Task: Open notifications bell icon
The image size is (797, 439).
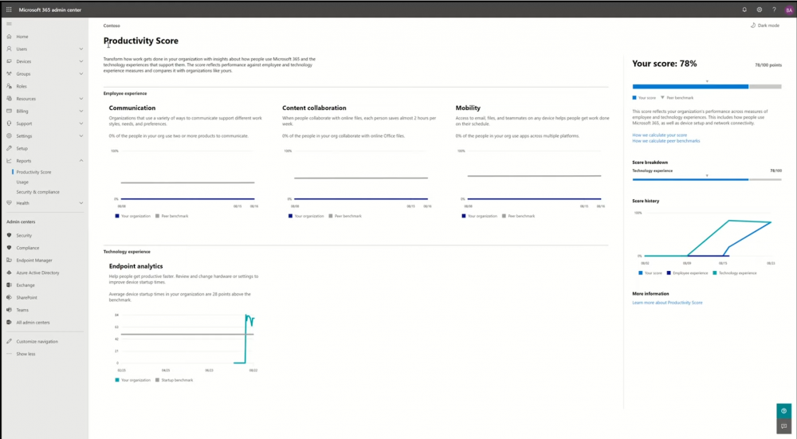Action: coord(744,10)
